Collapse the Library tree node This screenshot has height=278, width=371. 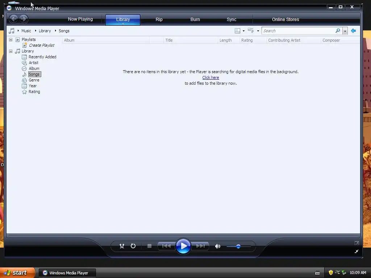click(x=11, y=51)
